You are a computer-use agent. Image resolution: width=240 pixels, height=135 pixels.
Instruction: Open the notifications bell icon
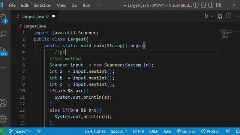click(x=237, y=131)
